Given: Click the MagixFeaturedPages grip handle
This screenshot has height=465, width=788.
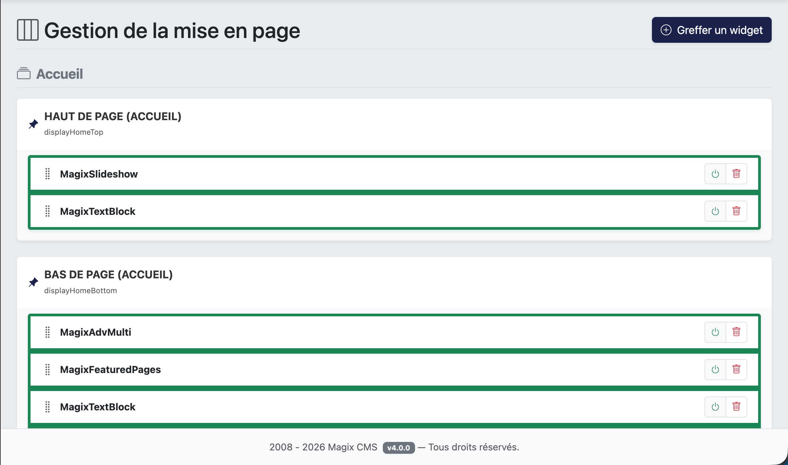Looking at the screenshot, I should point(48,369).
